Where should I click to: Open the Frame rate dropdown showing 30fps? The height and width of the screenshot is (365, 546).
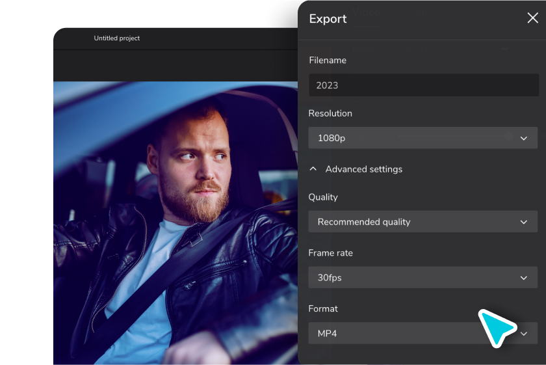click(x=422, y=278)
